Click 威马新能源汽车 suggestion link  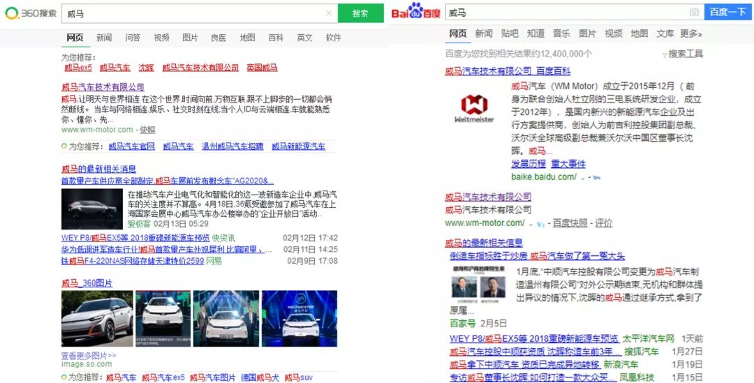[x=299, y=147]
